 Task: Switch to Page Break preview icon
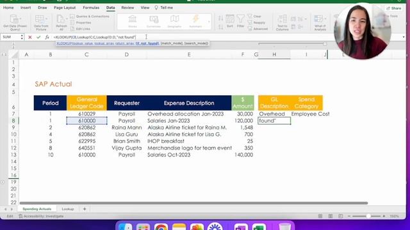click(340, 216)
